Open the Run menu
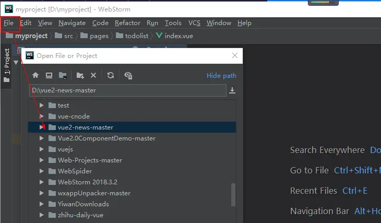 pos(152,23)
